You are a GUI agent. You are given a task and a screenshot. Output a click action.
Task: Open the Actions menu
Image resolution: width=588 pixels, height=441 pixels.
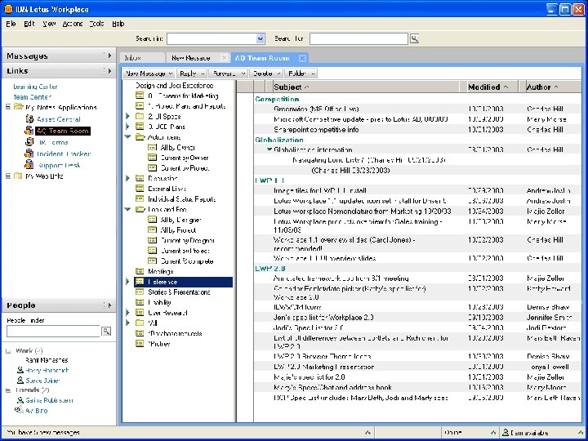coord(72,24)
